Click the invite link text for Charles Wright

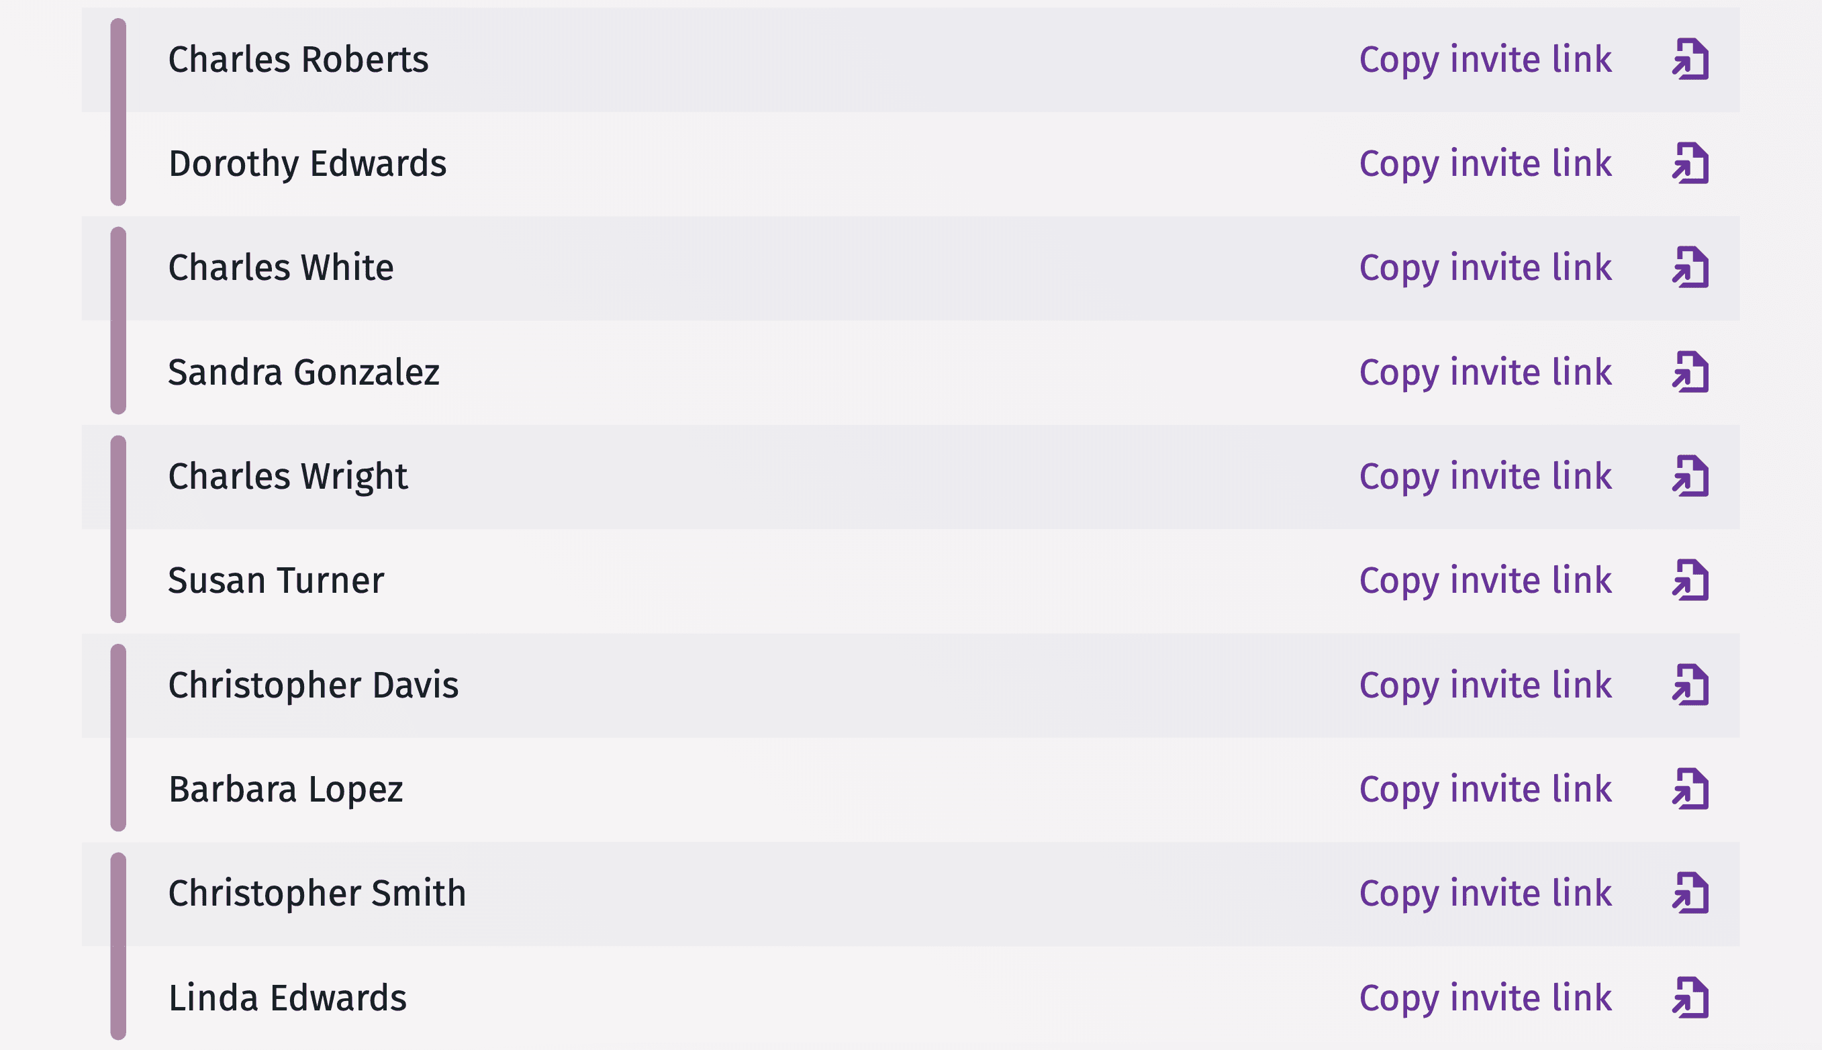tap(1486, 475)
